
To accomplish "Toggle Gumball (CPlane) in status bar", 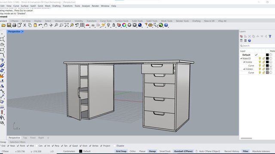I will point(183,151).
